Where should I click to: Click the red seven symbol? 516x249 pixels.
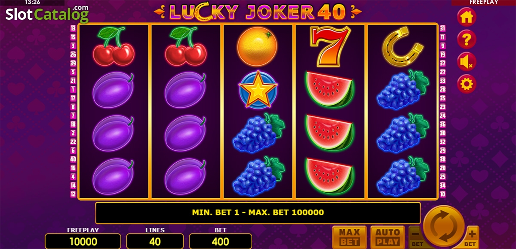coord(330,46)
